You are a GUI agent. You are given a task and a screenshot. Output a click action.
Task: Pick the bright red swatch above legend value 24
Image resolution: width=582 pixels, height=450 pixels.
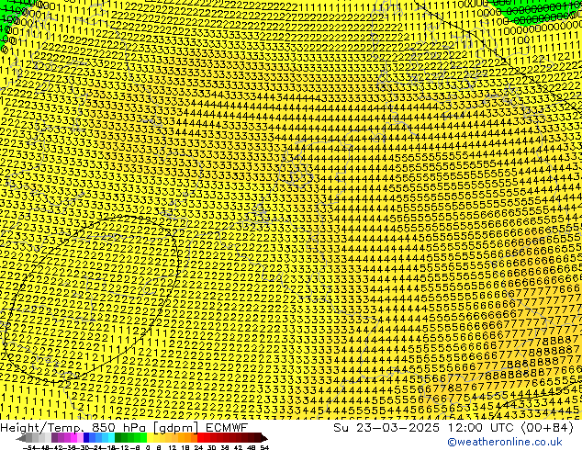point(200,438)
